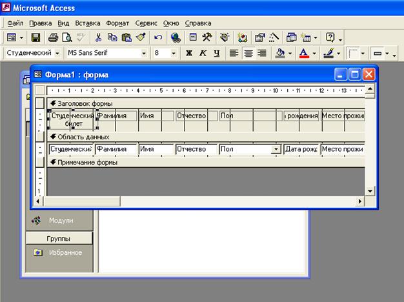Toggle italic (К) formatting
404x302 pixels.
(203, 53)
